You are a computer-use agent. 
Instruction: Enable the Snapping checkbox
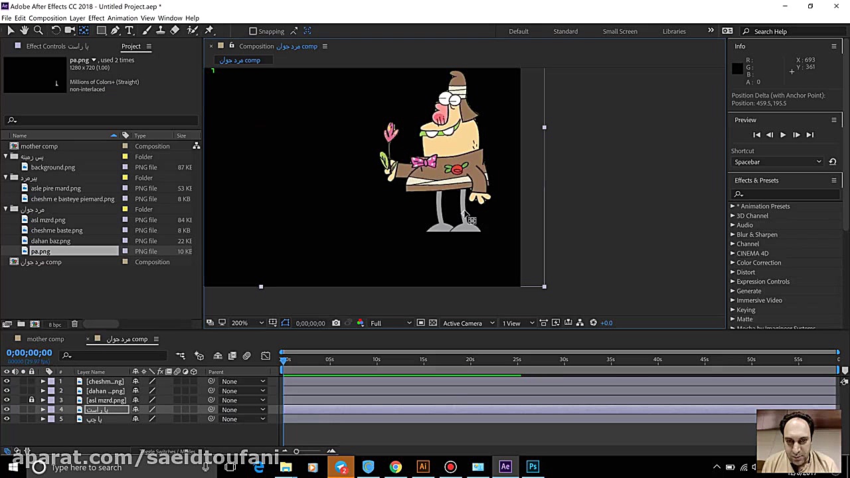coord(253,31)
